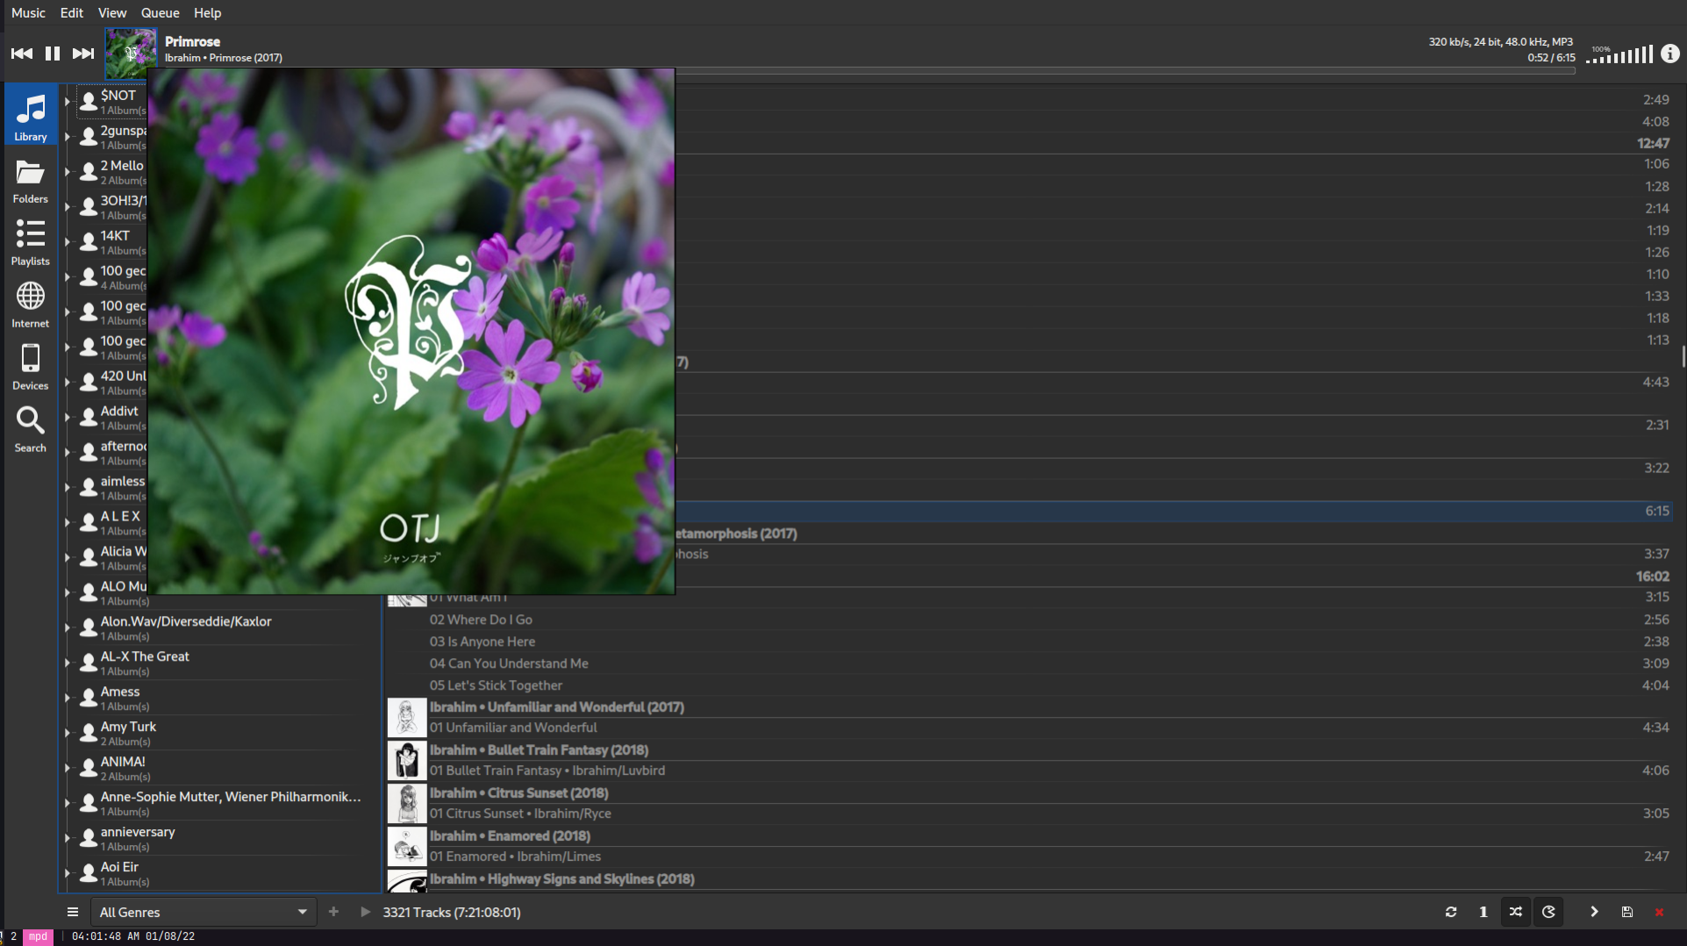Click album header Ibrahim • Highway Signs and Skylines
The width and height of the screenshot is (1687, 946).
561,879
